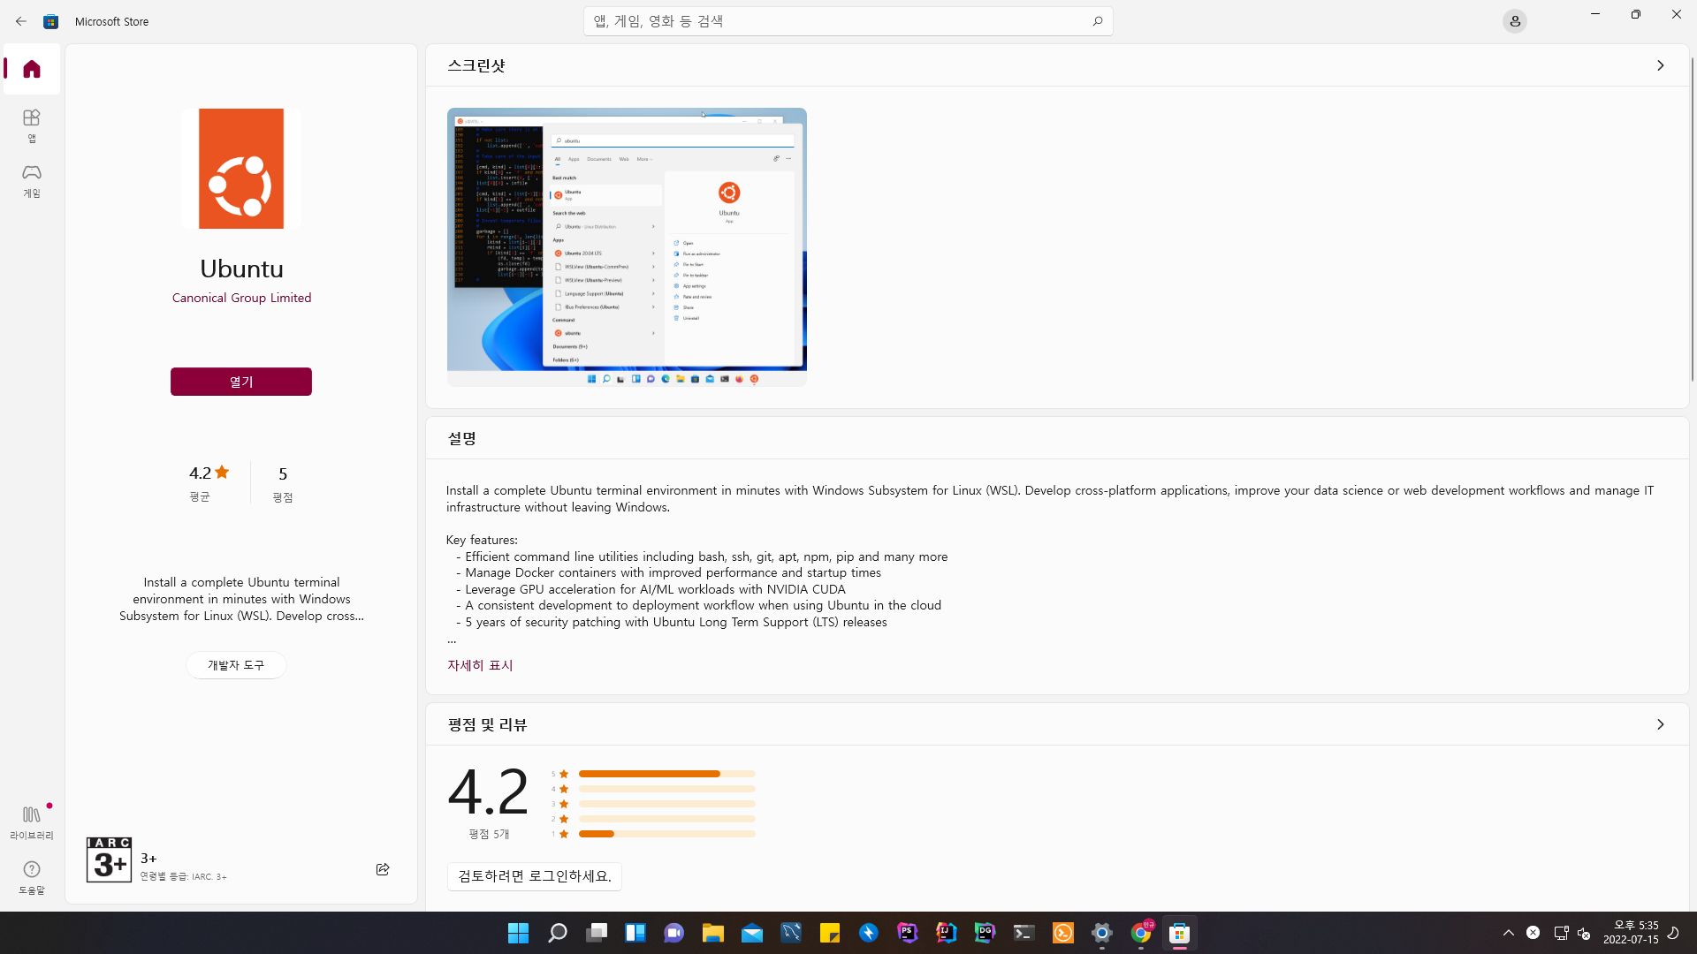Open Canonical Group Limited publisher link
This screenshot has width=1697, height=954.
[x=241, y=298]
